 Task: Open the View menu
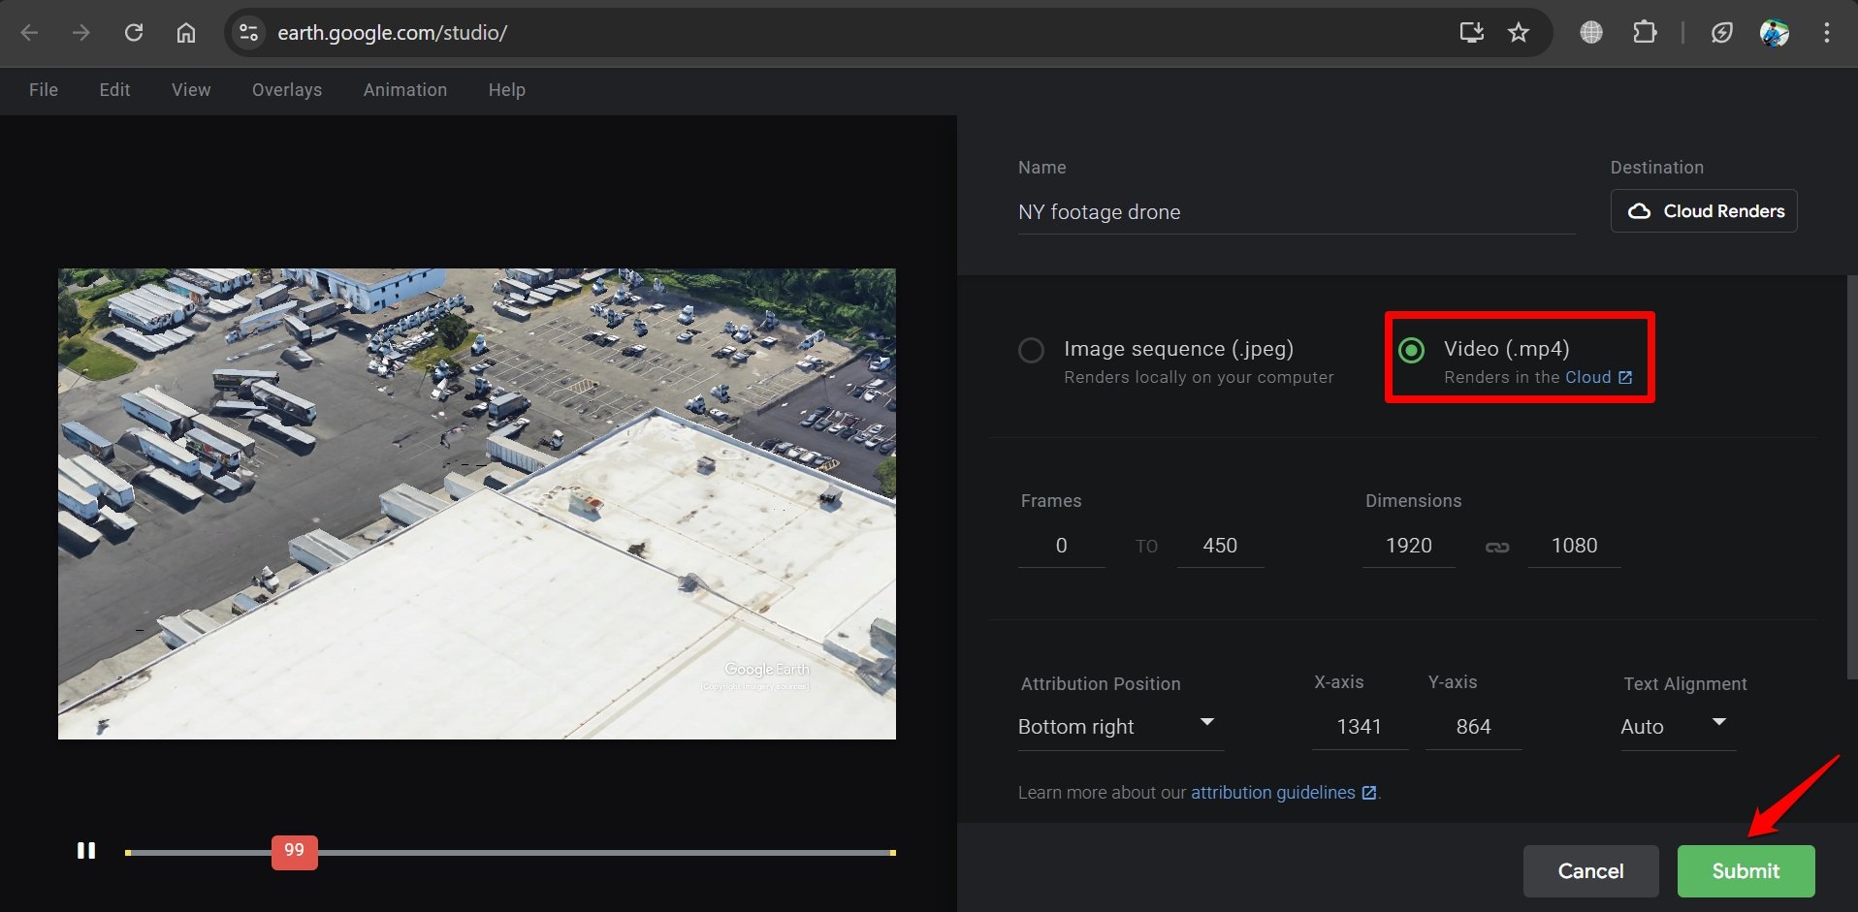pyautogui.click(x=191, y=90)
